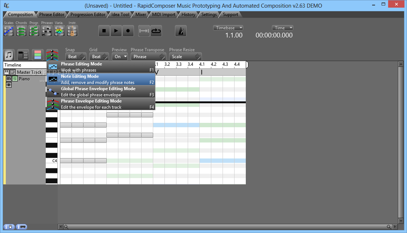Select Phrase Editing Mode menu entry
Image resolution: width=407 pixels, height=233 pixels.
coord(101,67)
